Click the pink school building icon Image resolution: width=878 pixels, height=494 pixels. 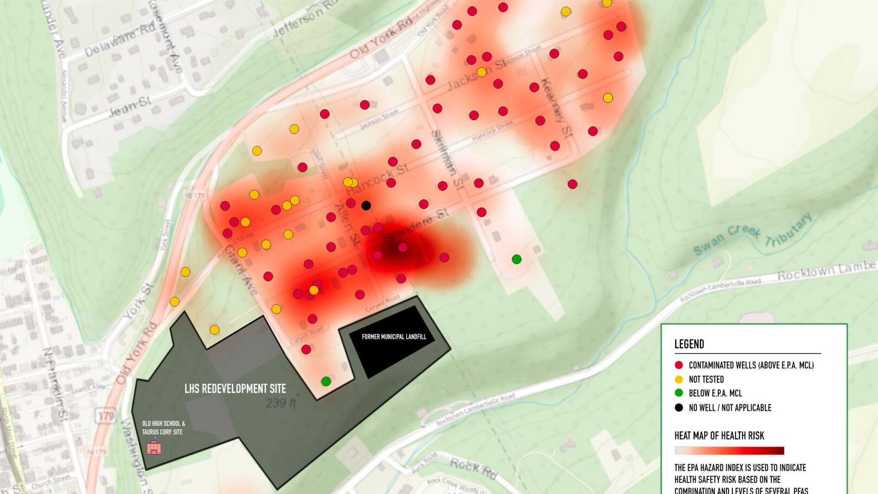pyautogui.click(x=154, y=447)
